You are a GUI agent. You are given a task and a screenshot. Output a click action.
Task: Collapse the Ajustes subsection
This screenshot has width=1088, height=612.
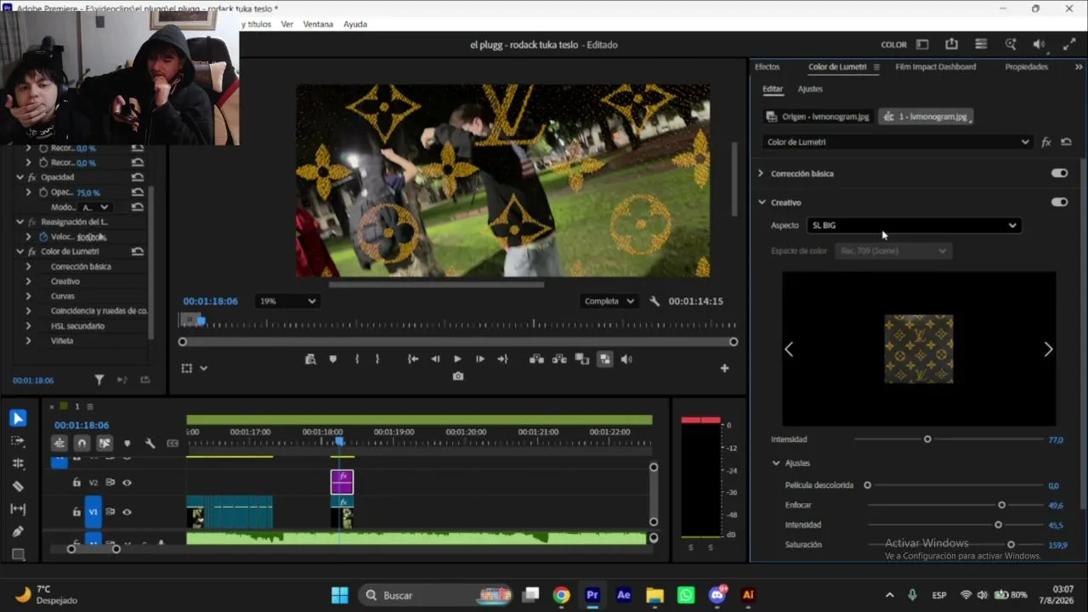point(776,463)
